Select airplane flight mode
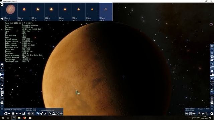 [45, 113]
